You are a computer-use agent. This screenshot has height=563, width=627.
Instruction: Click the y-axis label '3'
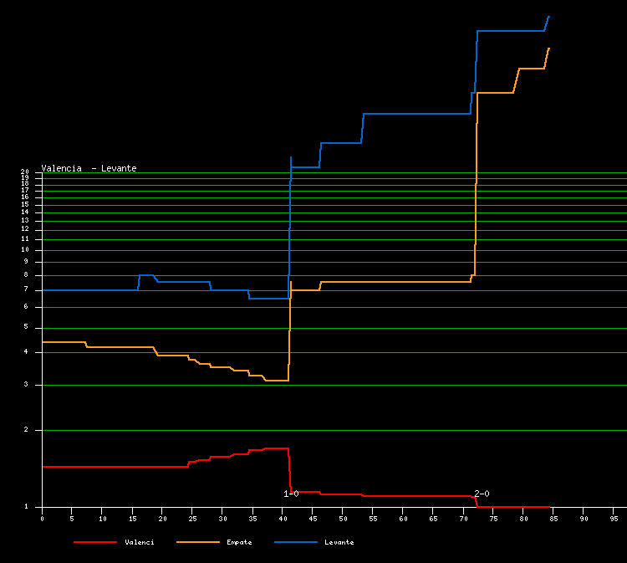(26, 384)
